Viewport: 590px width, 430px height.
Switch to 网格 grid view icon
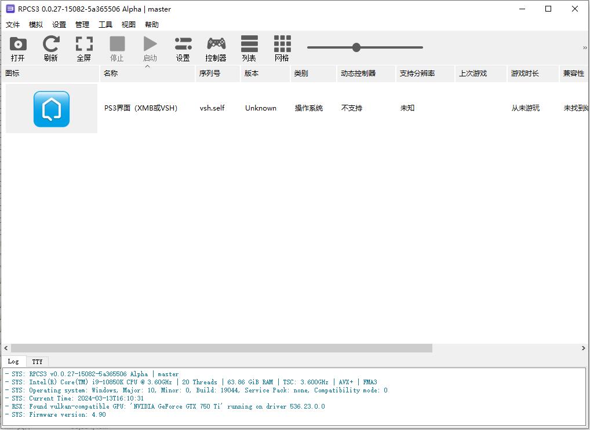coord(282,44)
